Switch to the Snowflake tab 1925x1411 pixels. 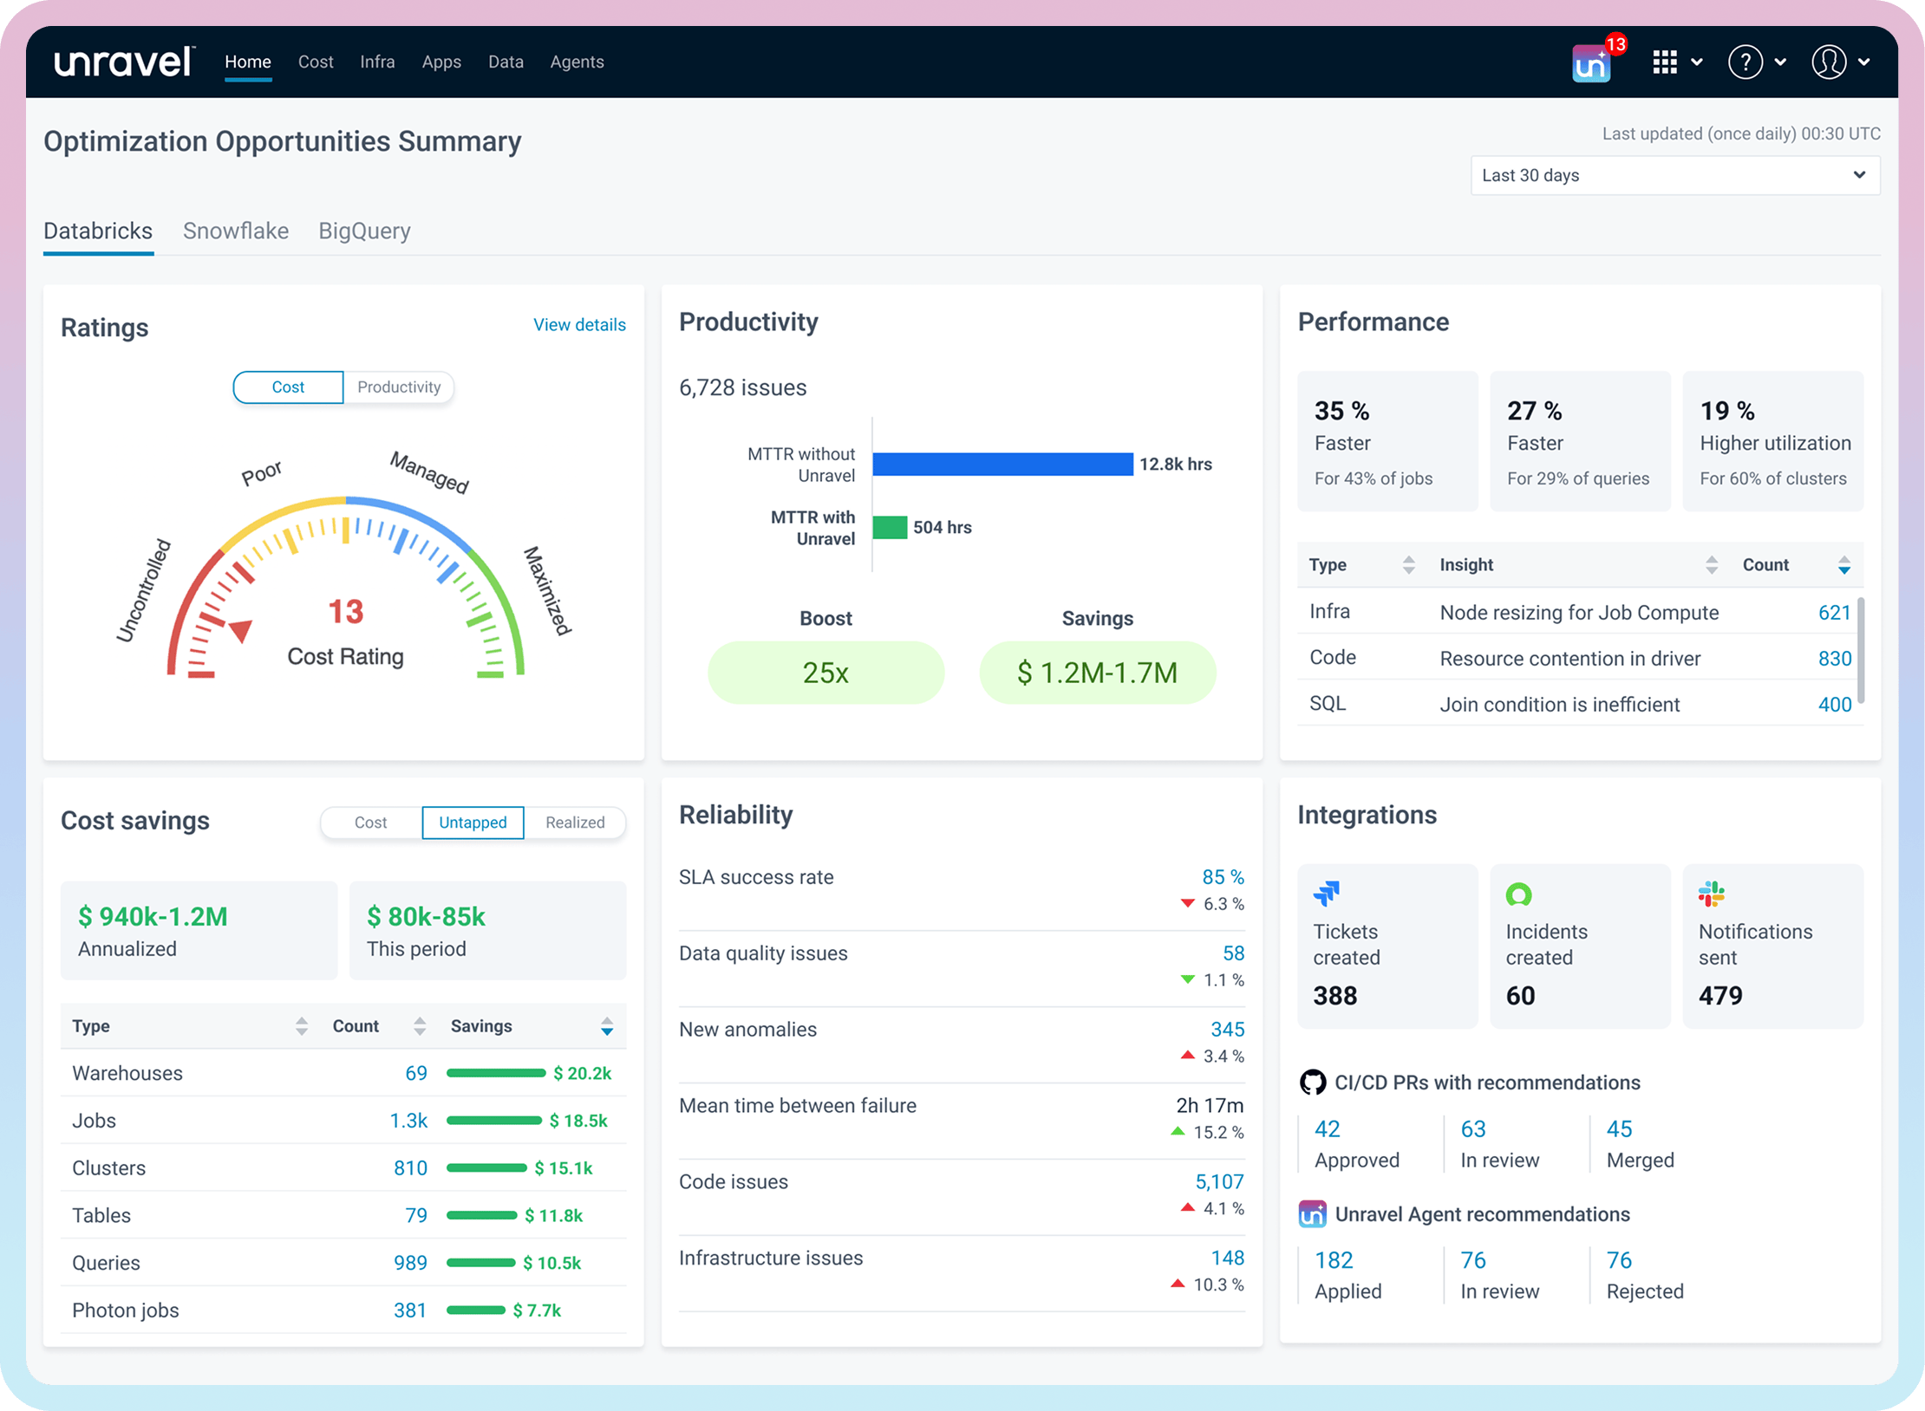click(x=236, y=231)
